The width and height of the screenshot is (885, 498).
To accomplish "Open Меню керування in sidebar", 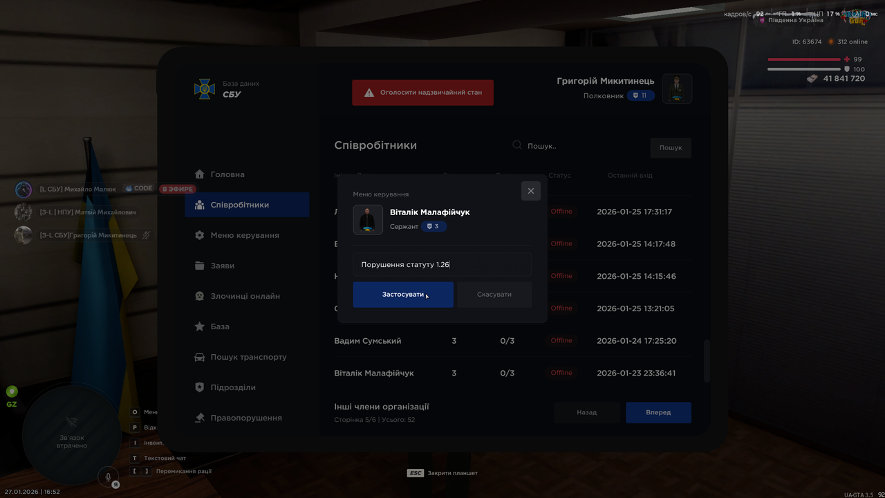I will [x=247, y=235].
